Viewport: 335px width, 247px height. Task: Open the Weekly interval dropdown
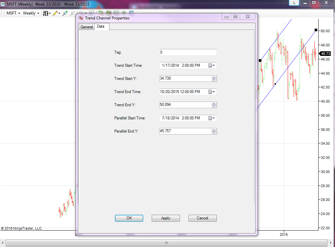click(x=31, y=13)
